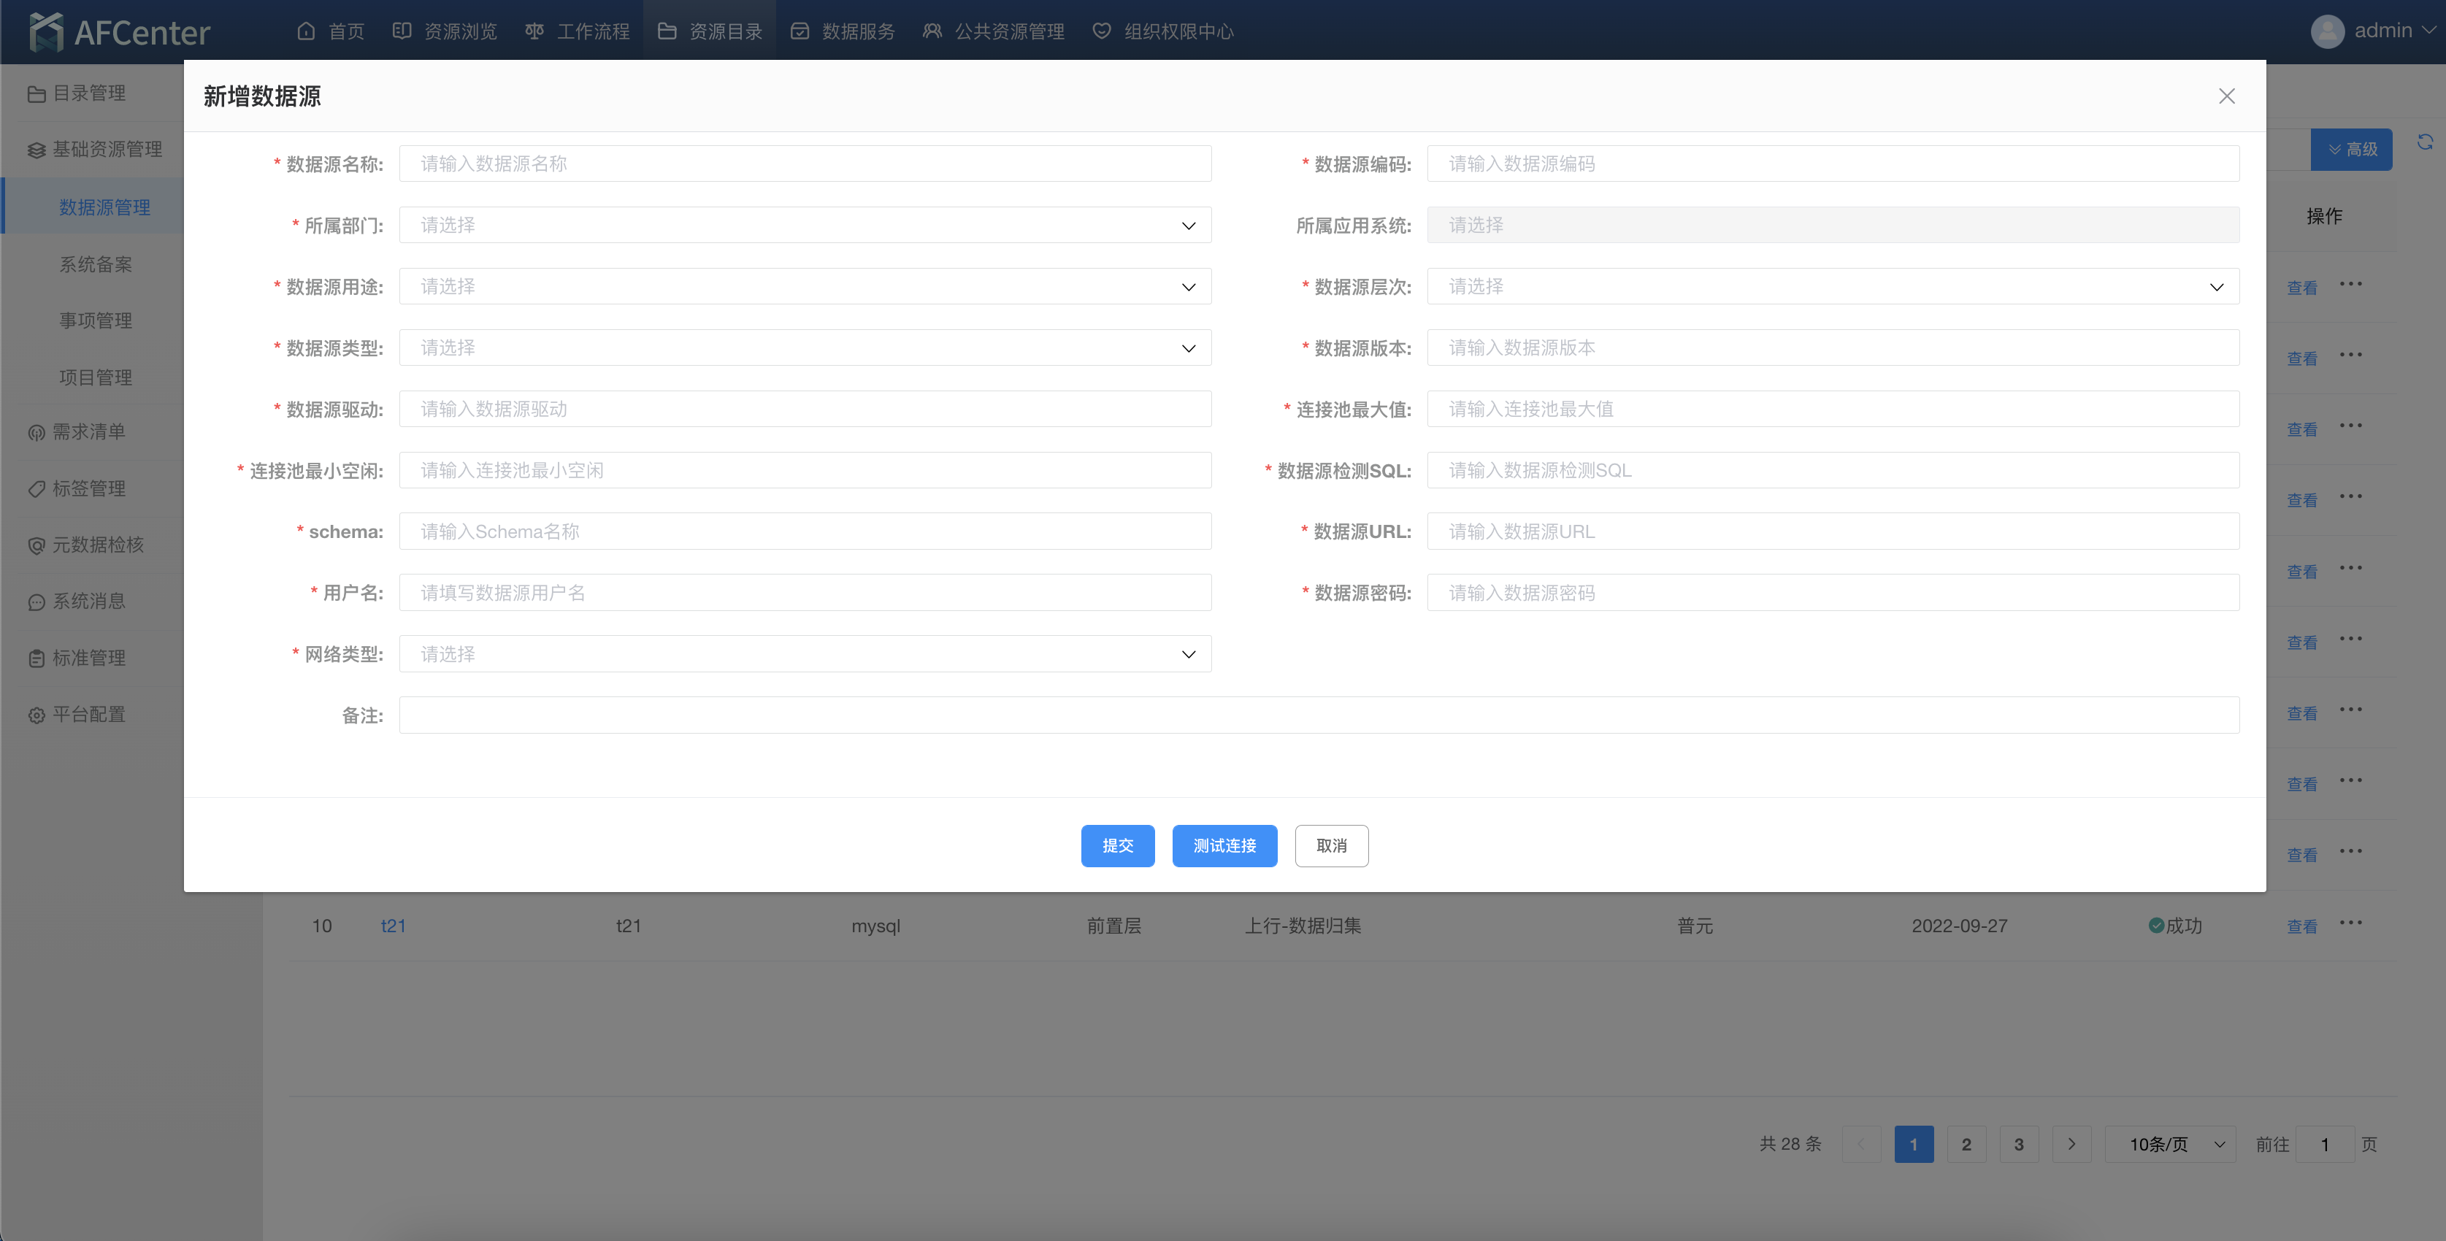Screen dimensions: 2446x1241
Task: Click the next page arrow in pagination
Action: pos(2072,1144)
